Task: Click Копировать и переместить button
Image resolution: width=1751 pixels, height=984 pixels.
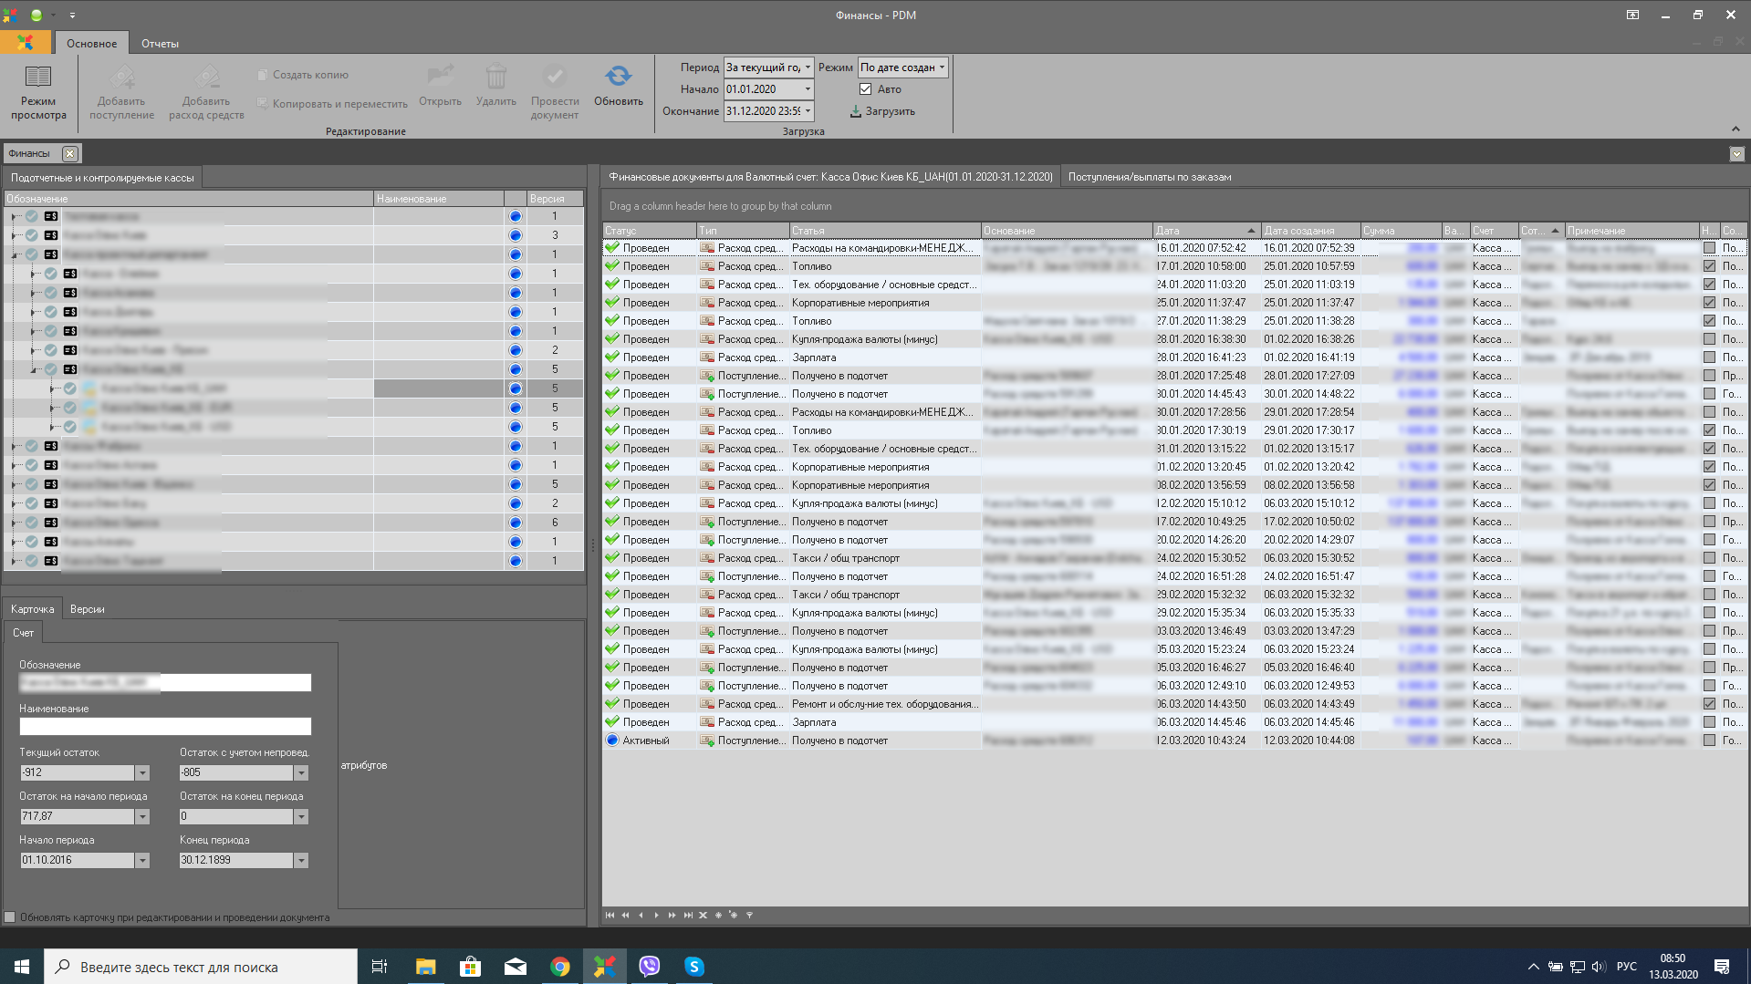Action: (332, 104)
